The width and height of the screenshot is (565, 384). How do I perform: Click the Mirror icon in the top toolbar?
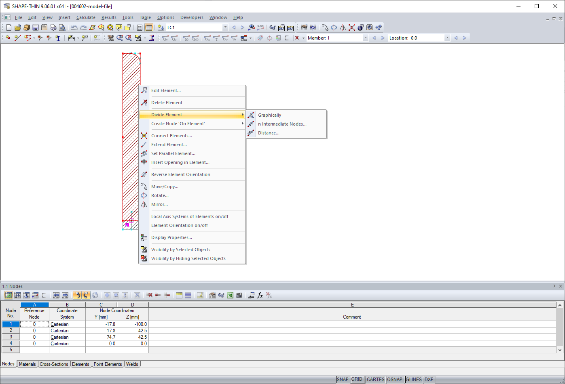(343, 27)
